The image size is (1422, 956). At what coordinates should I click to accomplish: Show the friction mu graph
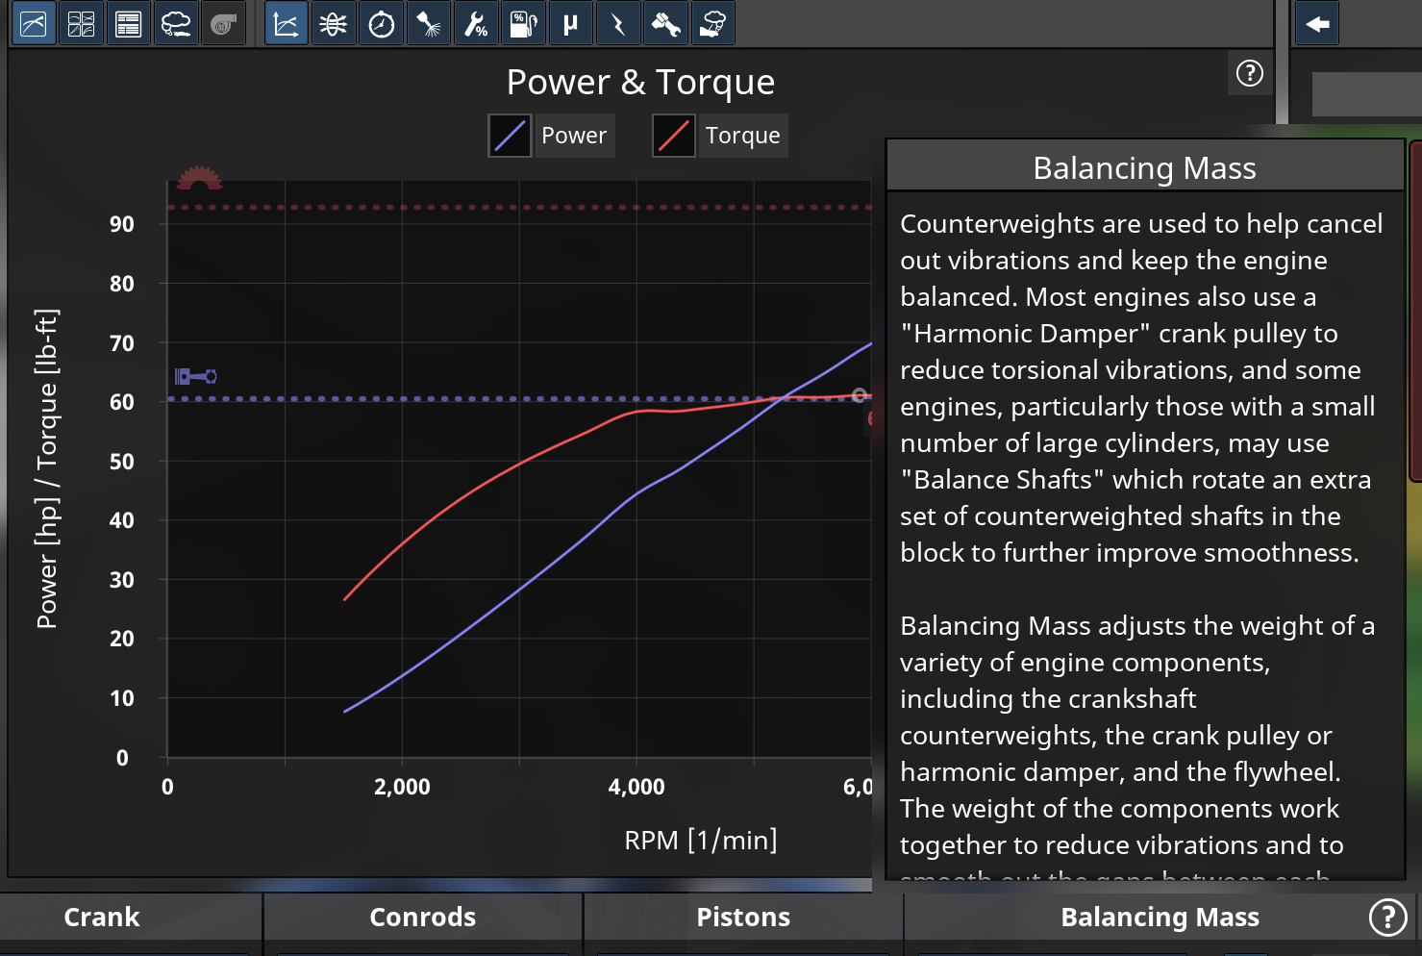tap(570, 24)
